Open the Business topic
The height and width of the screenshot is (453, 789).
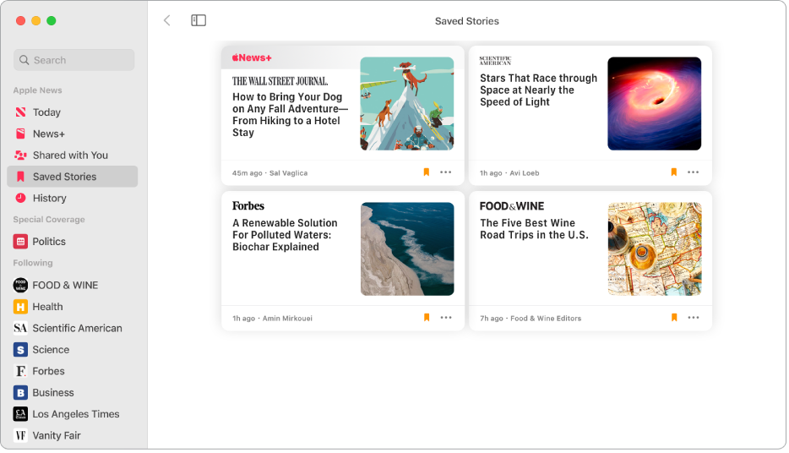tap(73, 393)
